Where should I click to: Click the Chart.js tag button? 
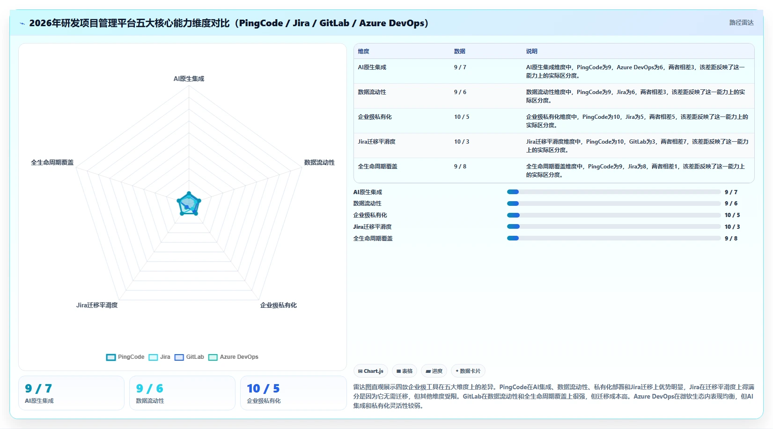(371, 371)
